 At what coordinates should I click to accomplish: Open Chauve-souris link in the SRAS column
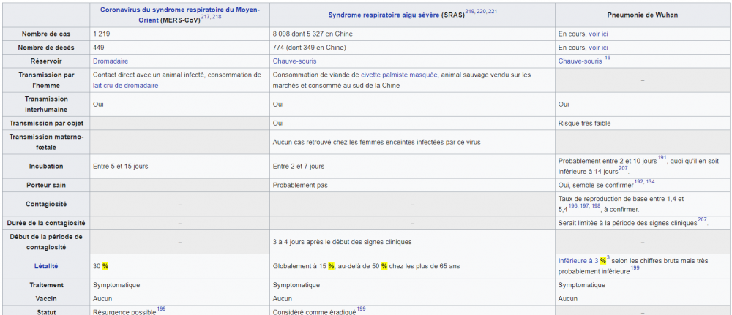click(294, 61)
